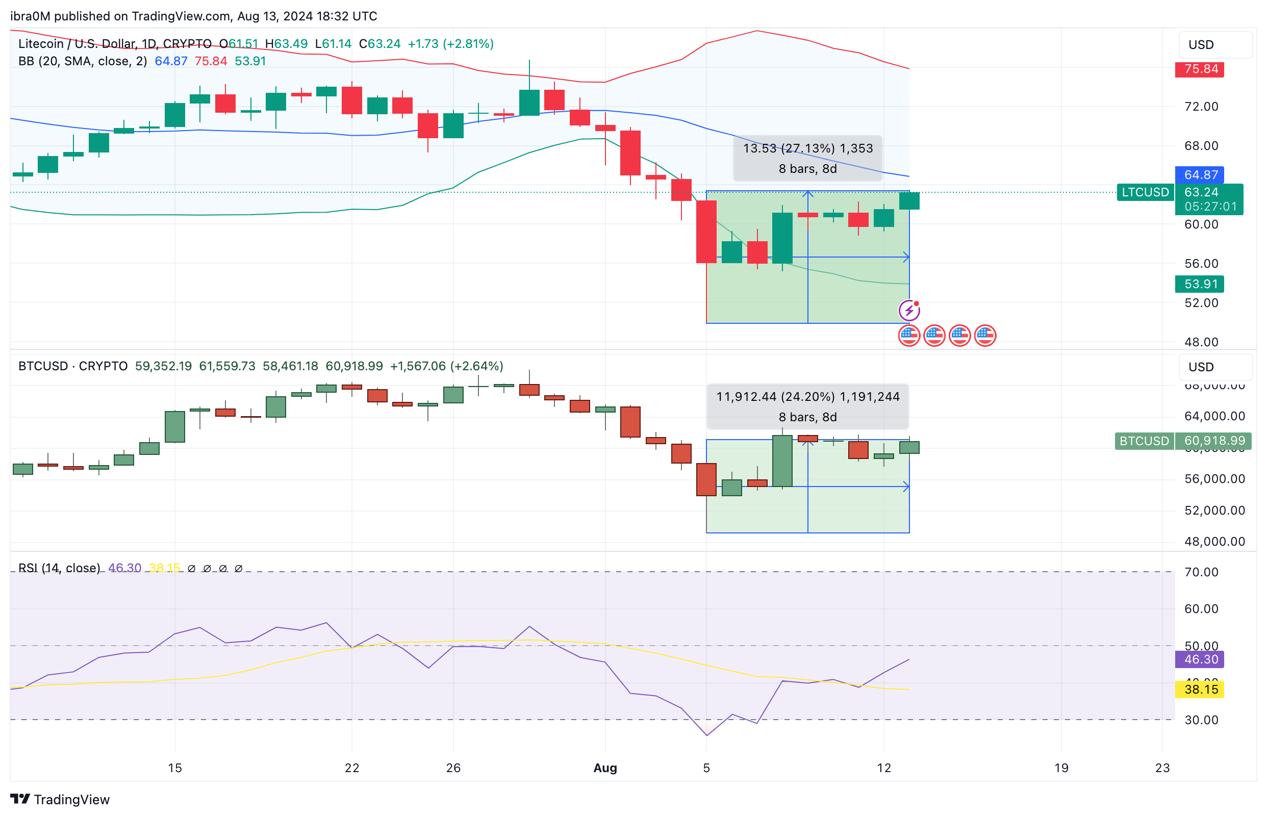Image resolution: width=1267 pixels, height=817 pixels.
Task: Click the yellow 38.15 RSI MA label
Action: click(1199, 689)
